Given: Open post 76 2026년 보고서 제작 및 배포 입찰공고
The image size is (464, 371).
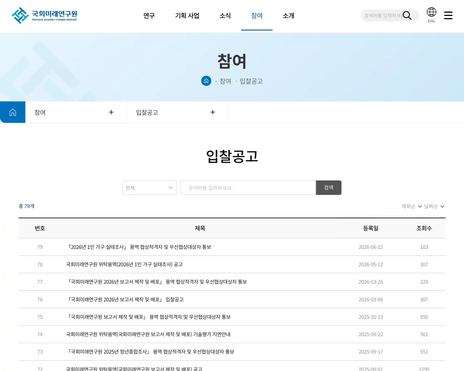Looking at the screenshot, I should coord(125,300).
